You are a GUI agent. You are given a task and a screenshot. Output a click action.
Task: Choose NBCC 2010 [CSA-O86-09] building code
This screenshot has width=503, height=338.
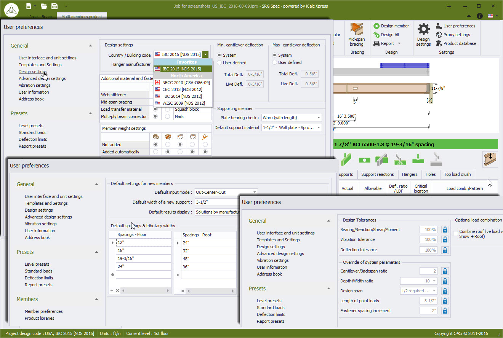[183, 82]
